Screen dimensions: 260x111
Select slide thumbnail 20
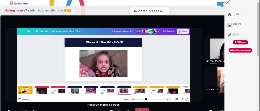tap(107, 90)
